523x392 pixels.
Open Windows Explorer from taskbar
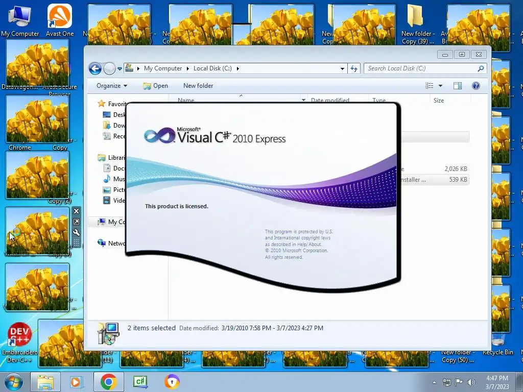click(45, 382)
